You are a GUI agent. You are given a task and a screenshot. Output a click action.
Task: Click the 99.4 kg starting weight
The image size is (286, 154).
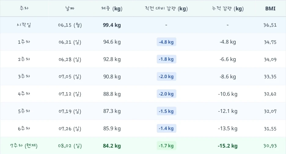112,25
